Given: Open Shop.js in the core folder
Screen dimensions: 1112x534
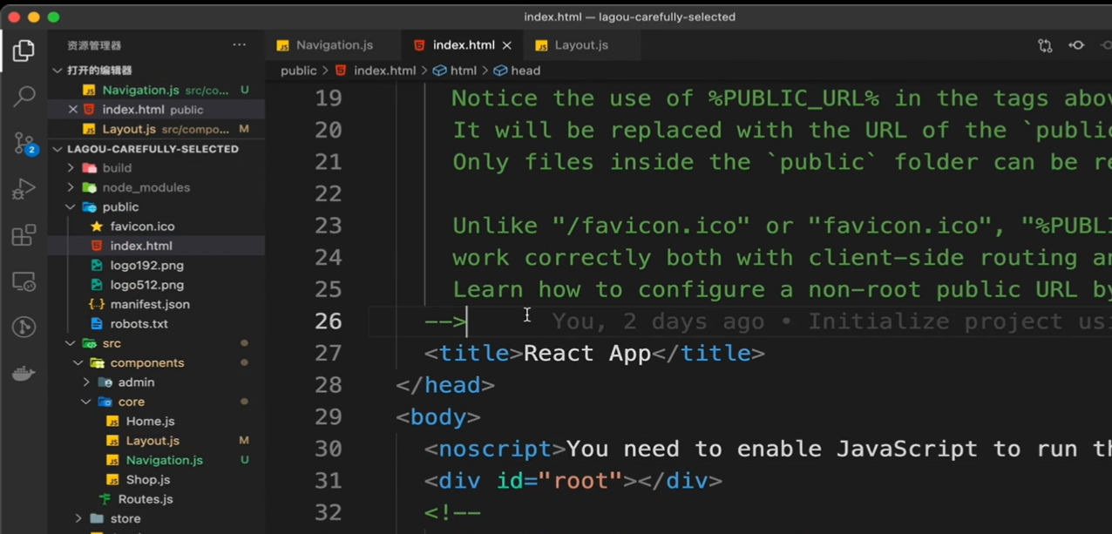Looking at the screenshot, I should click(x=147, y=480).
